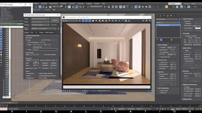Open the Output Size Custom dropdown
The image size is (202, 113).
coord(32,60)
